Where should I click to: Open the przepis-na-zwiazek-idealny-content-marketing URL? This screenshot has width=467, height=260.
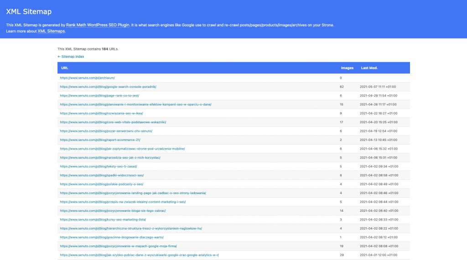point(123,202)
